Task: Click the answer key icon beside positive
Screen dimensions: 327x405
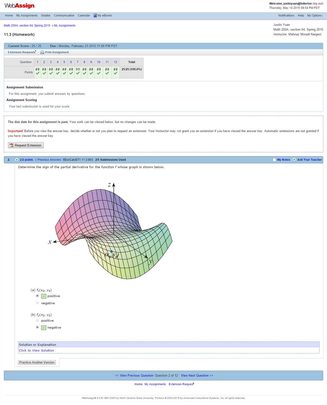Action: point(44,296)
